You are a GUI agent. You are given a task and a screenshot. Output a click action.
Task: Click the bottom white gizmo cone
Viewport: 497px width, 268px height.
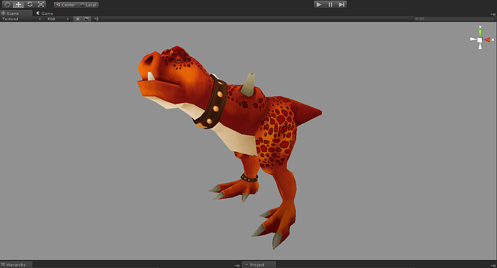pyautogui.click(x=480, y=46)
